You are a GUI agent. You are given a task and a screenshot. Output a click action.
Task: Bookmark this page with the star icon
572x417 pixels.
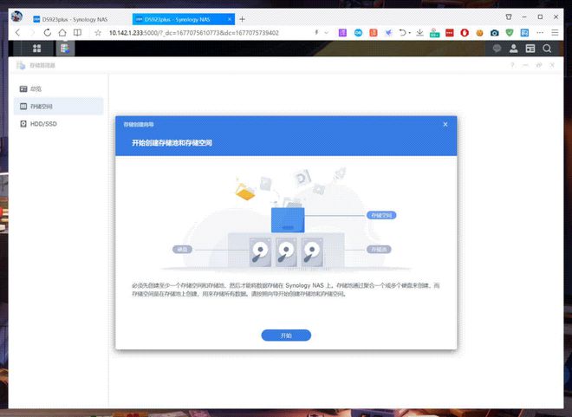98,32
